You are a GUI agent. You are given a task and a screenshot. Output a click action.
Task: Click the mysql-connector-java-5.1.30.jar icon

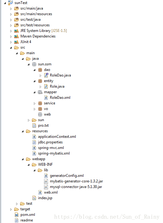coord(46,187)
